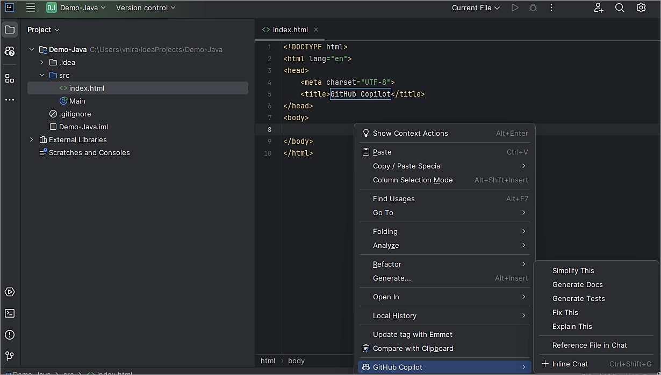Open the Structure tool window icon
This screenshot has width=661, height=375.
[x=10, y=78]
